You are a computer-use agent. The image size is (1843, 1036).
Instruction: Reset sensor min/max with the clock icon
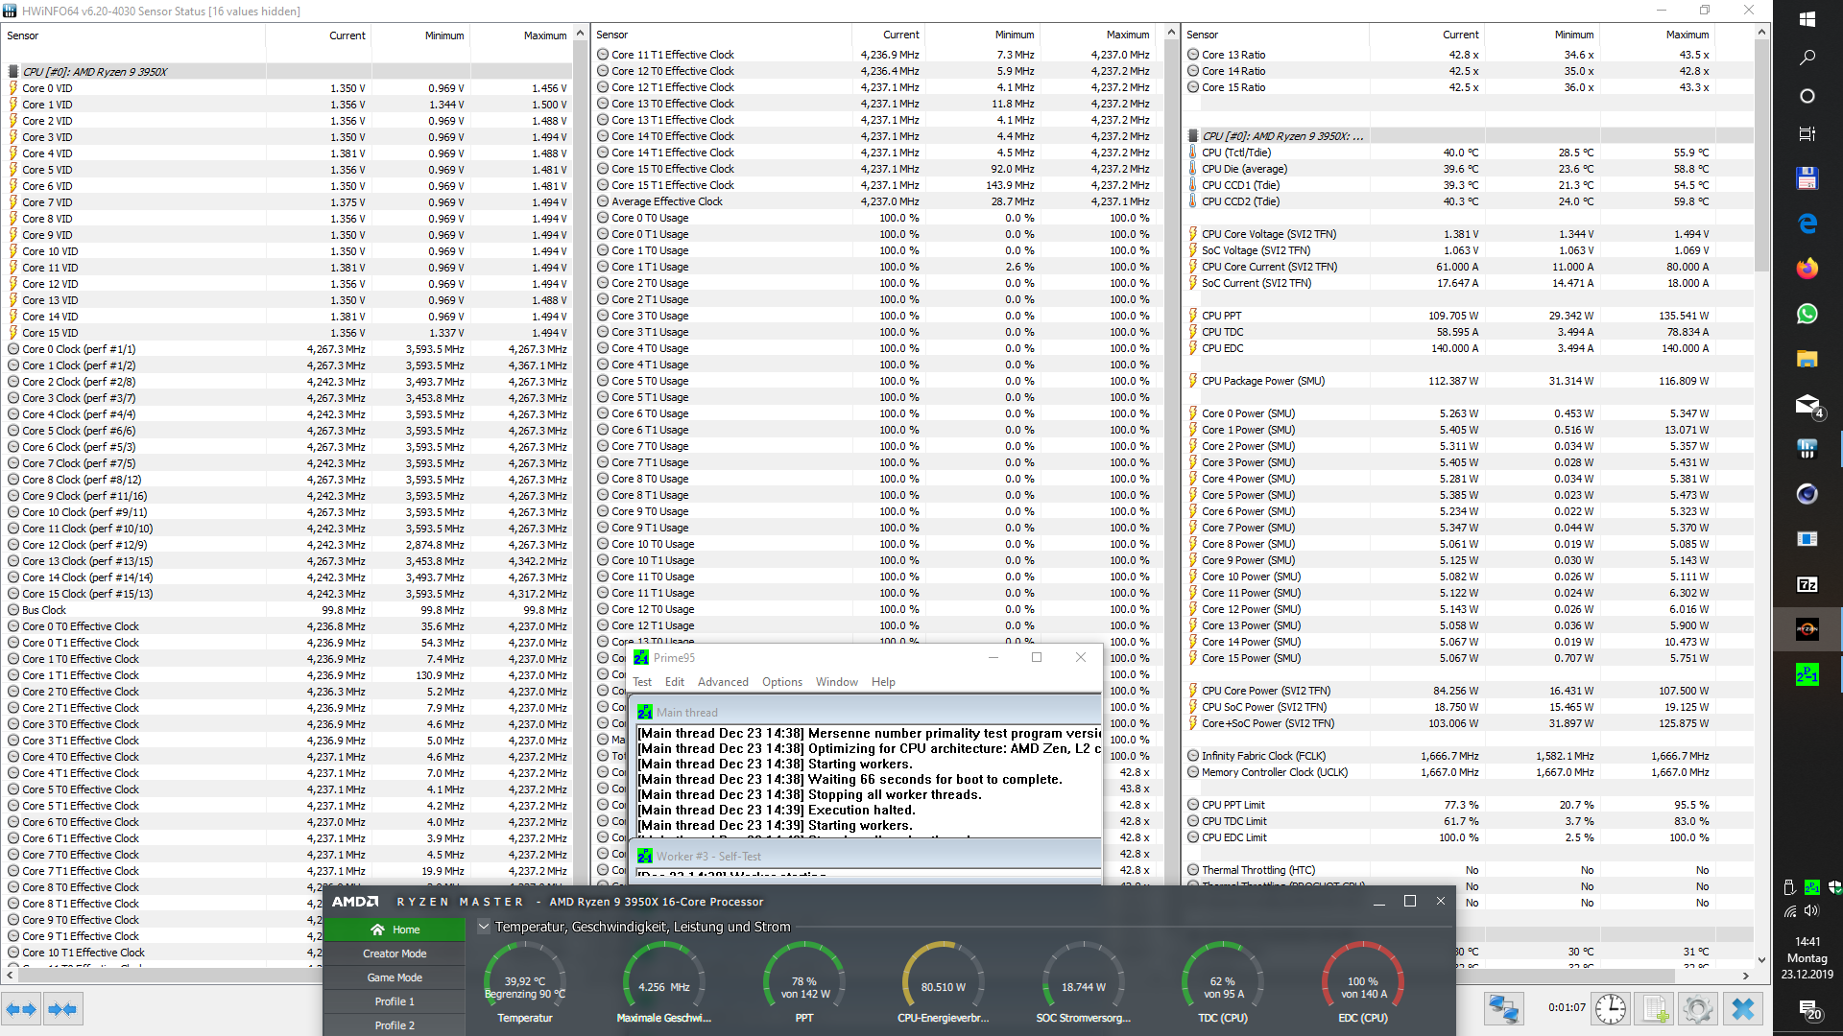point(1610,1009)
